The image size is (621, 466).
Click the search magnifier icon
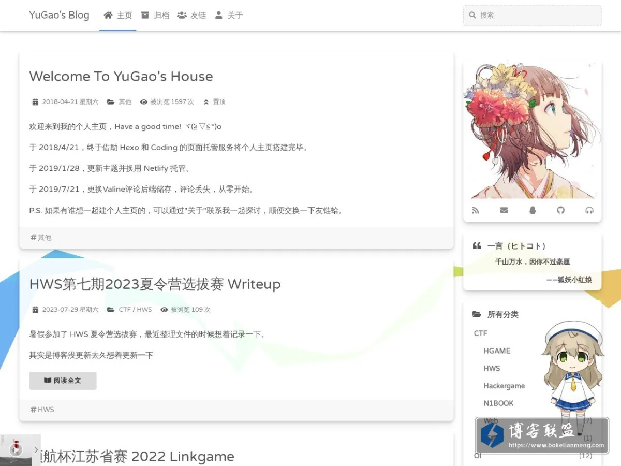click(472, 15)
